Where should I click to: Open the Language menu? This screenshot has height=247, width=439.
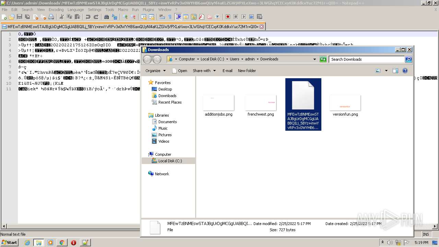(75, 10)
